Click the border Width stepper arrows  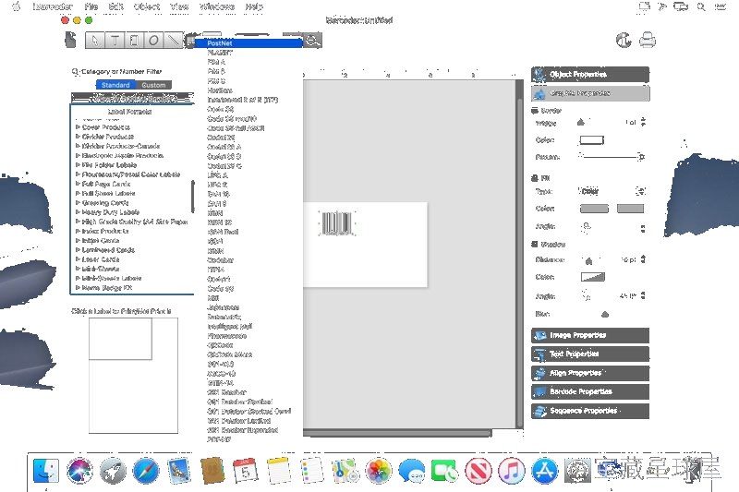pyautogui.click(x=643, y=123)
